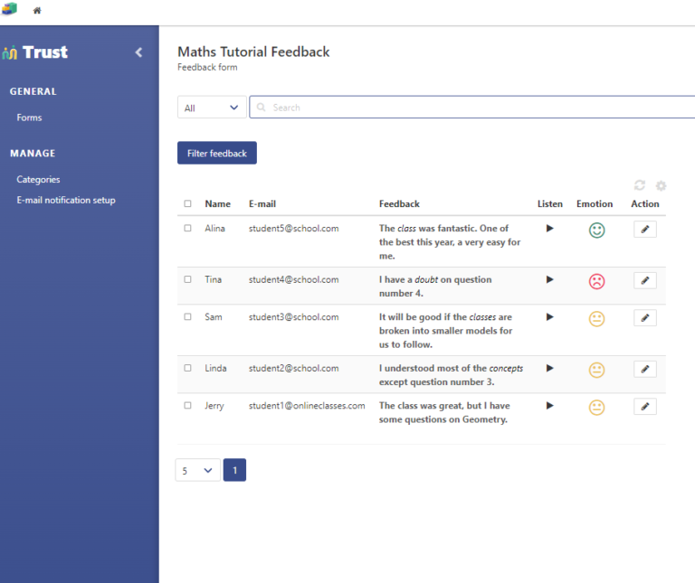Open E-mail notification setup
The height and width of the screenshot is (583, 695).
point(66,200)
